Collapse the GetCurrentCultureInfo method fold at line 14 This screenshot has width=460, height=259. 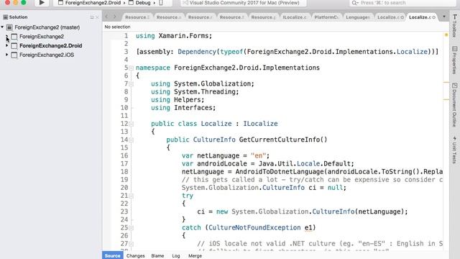[131, 140]
